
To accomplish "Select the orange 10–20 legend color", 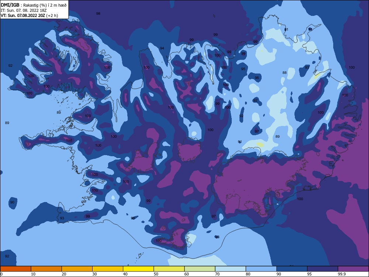I will tap(46, 269).
